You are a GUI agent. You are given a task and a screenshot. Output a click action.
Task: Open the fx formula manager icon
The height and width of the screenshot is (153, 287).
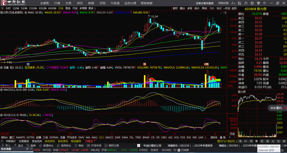(246, 3)
